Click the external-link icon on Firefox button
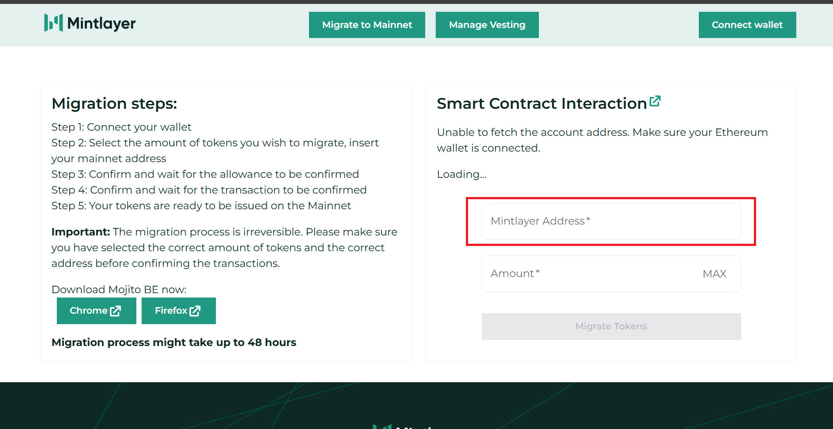The height and width of the screenshot is (429, 833). point(195,311)
